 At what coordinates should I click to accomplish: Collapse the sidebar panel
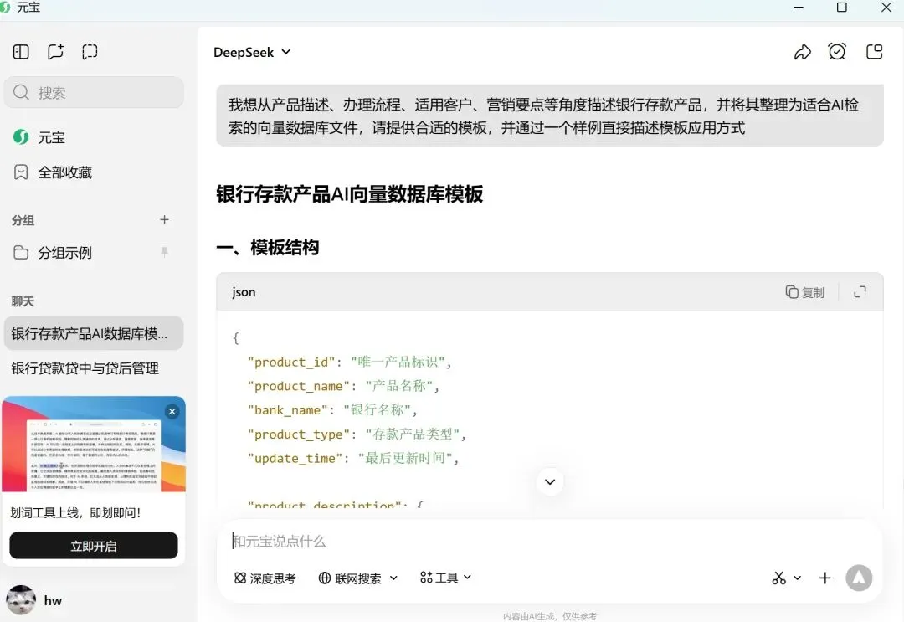pos(20,51)
